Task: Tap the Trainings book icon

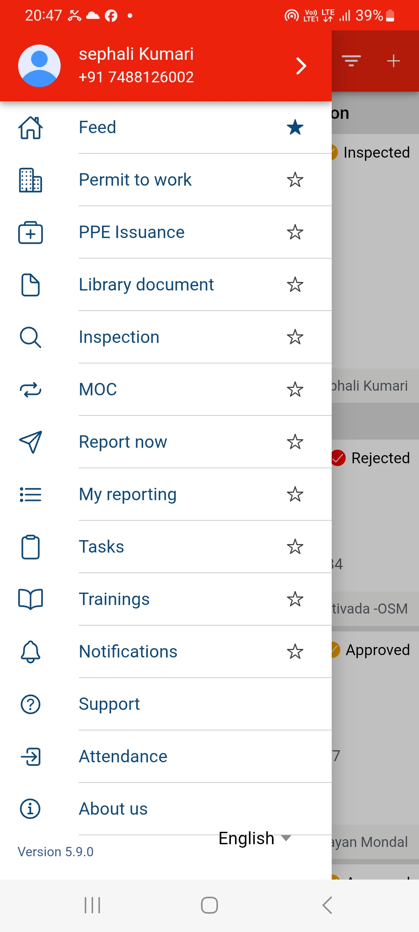Action: coord(30,599)
